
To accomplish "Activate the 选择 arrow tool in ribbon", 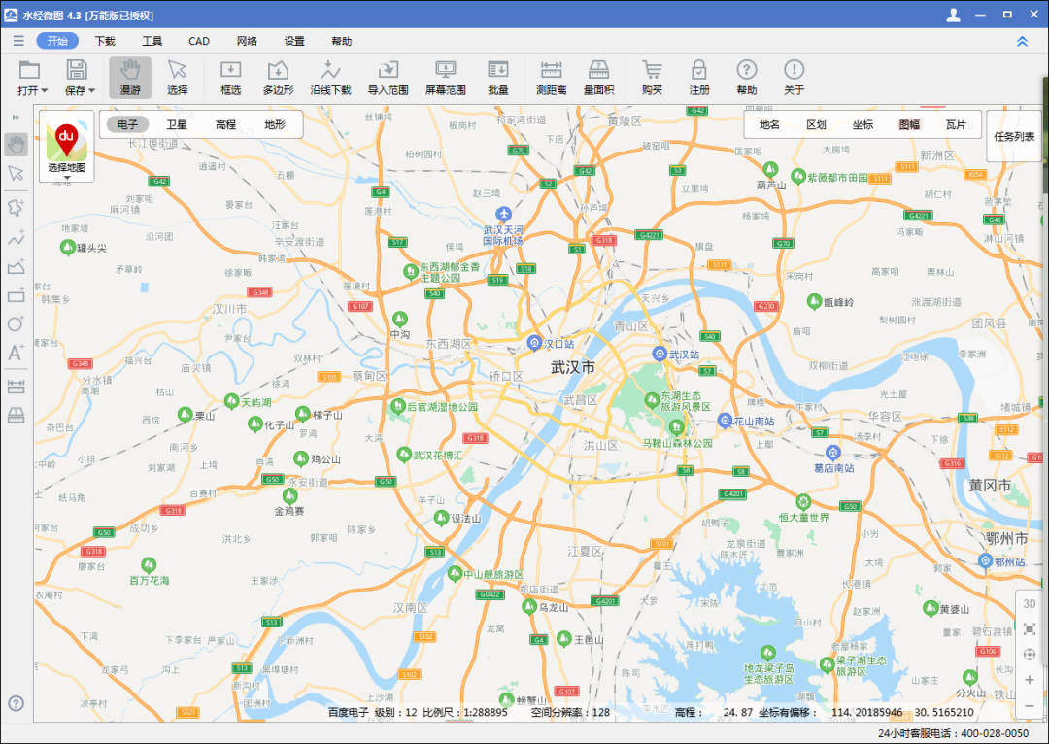I will point(178,78).
